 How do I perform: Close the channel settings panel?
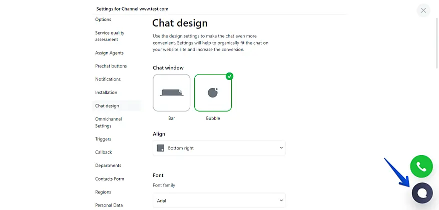tap(423, 10)
